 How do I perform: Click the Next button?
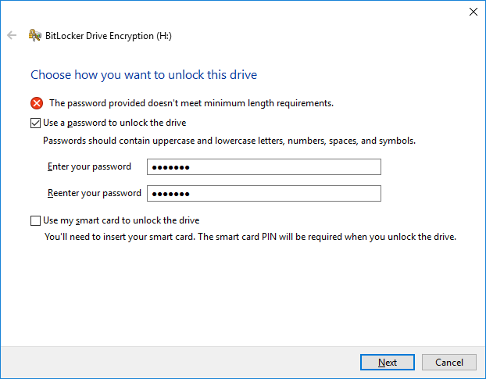[387, 363]
